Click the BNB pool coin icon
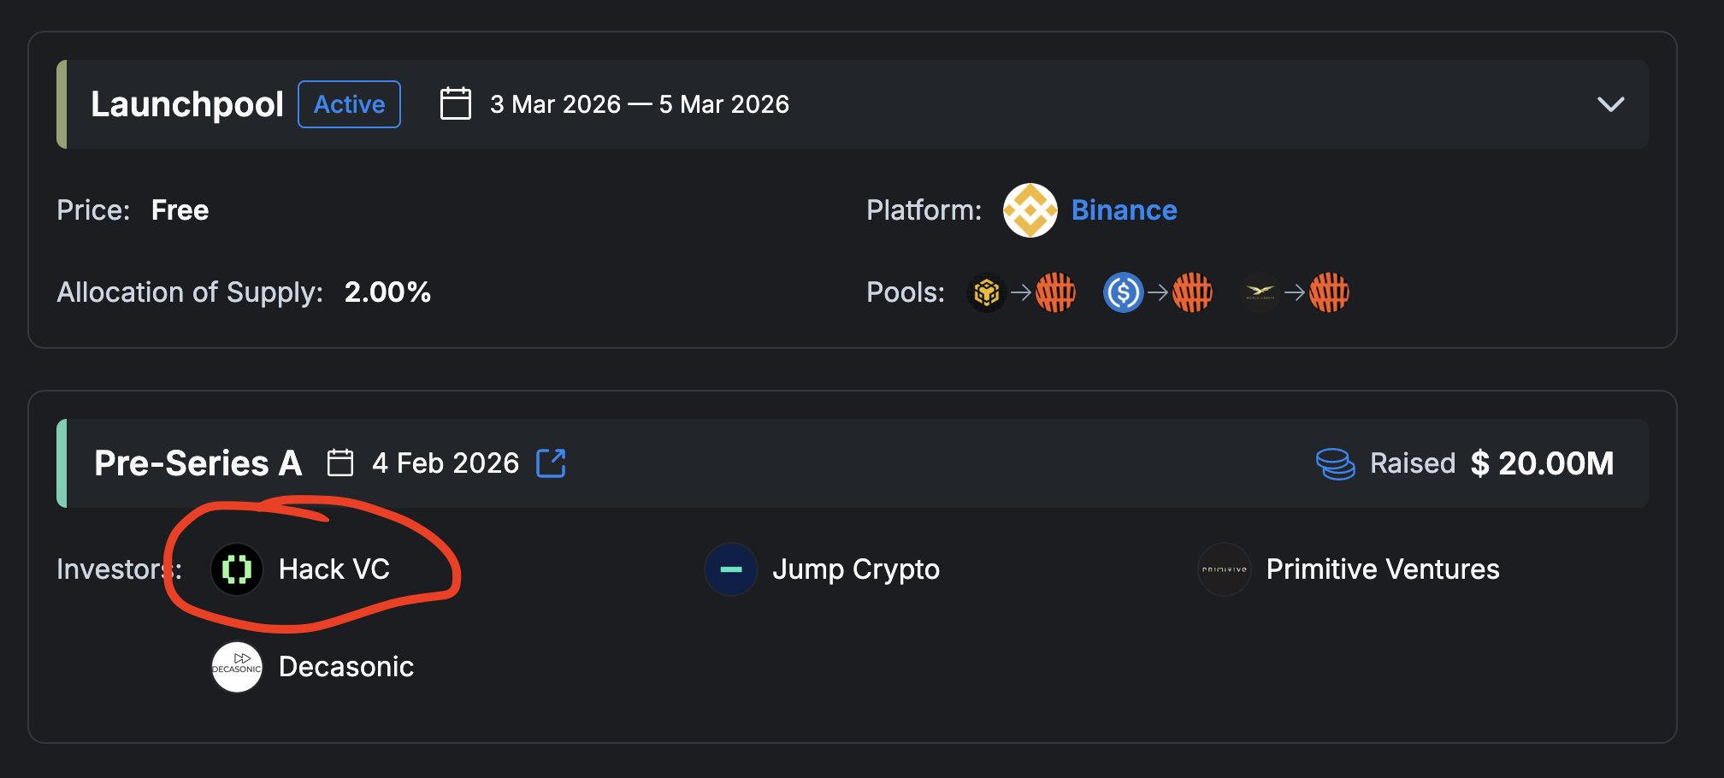This screenshot has height=778, width=1724. pos(986,292)
